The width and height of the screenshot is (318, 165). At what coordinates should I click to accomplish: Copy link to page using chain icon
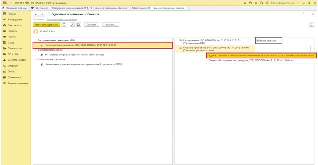[303, 14]
